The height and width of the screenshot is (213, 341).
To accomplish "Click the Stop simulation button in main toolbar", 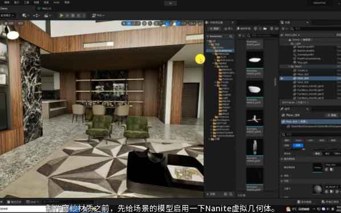I will click(x=73, y=15).
